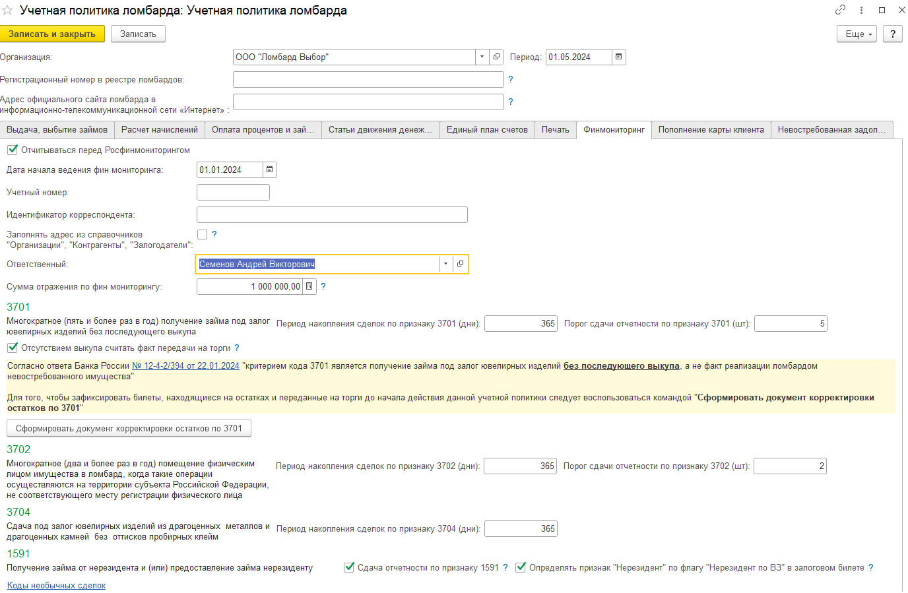Select the Финмониторинг tab
The height and width of the screenshot is (593, 908).
click(614, 130)
